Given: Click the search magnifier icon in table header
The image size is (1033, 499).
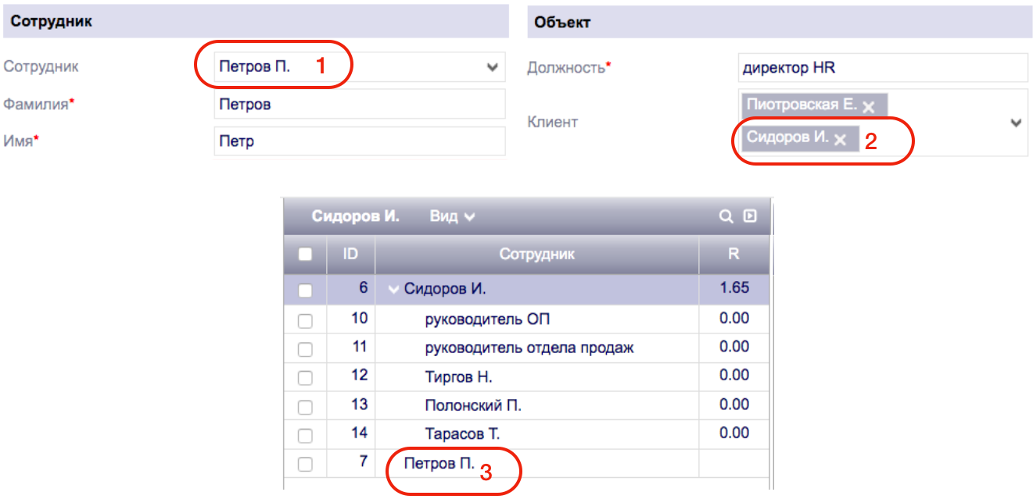Looking at the screenshot, I should [x=726, y=216].
